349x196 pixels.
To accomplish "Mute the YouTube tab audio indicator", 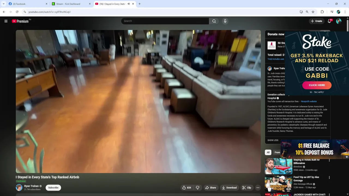I will point(129,4).
